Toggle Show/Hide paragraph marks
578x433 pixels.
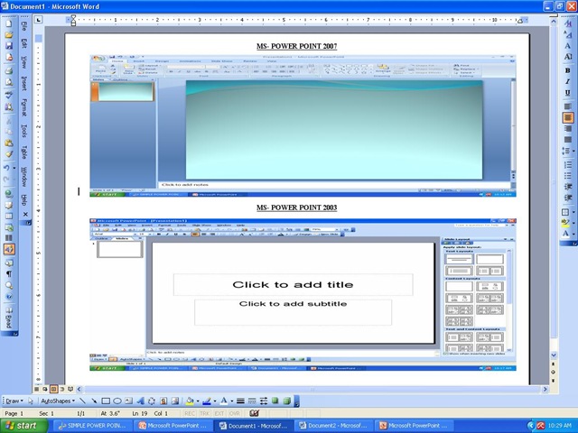click(8, 274)
